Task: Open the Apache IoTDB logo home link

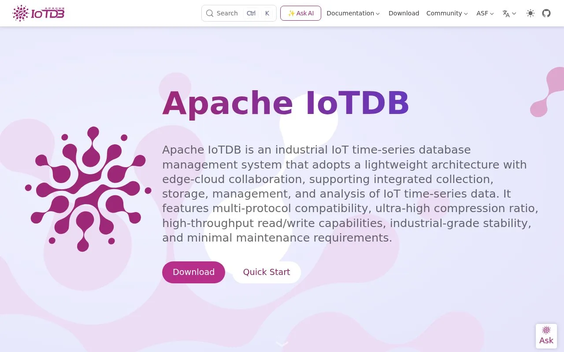Action: 39,13
